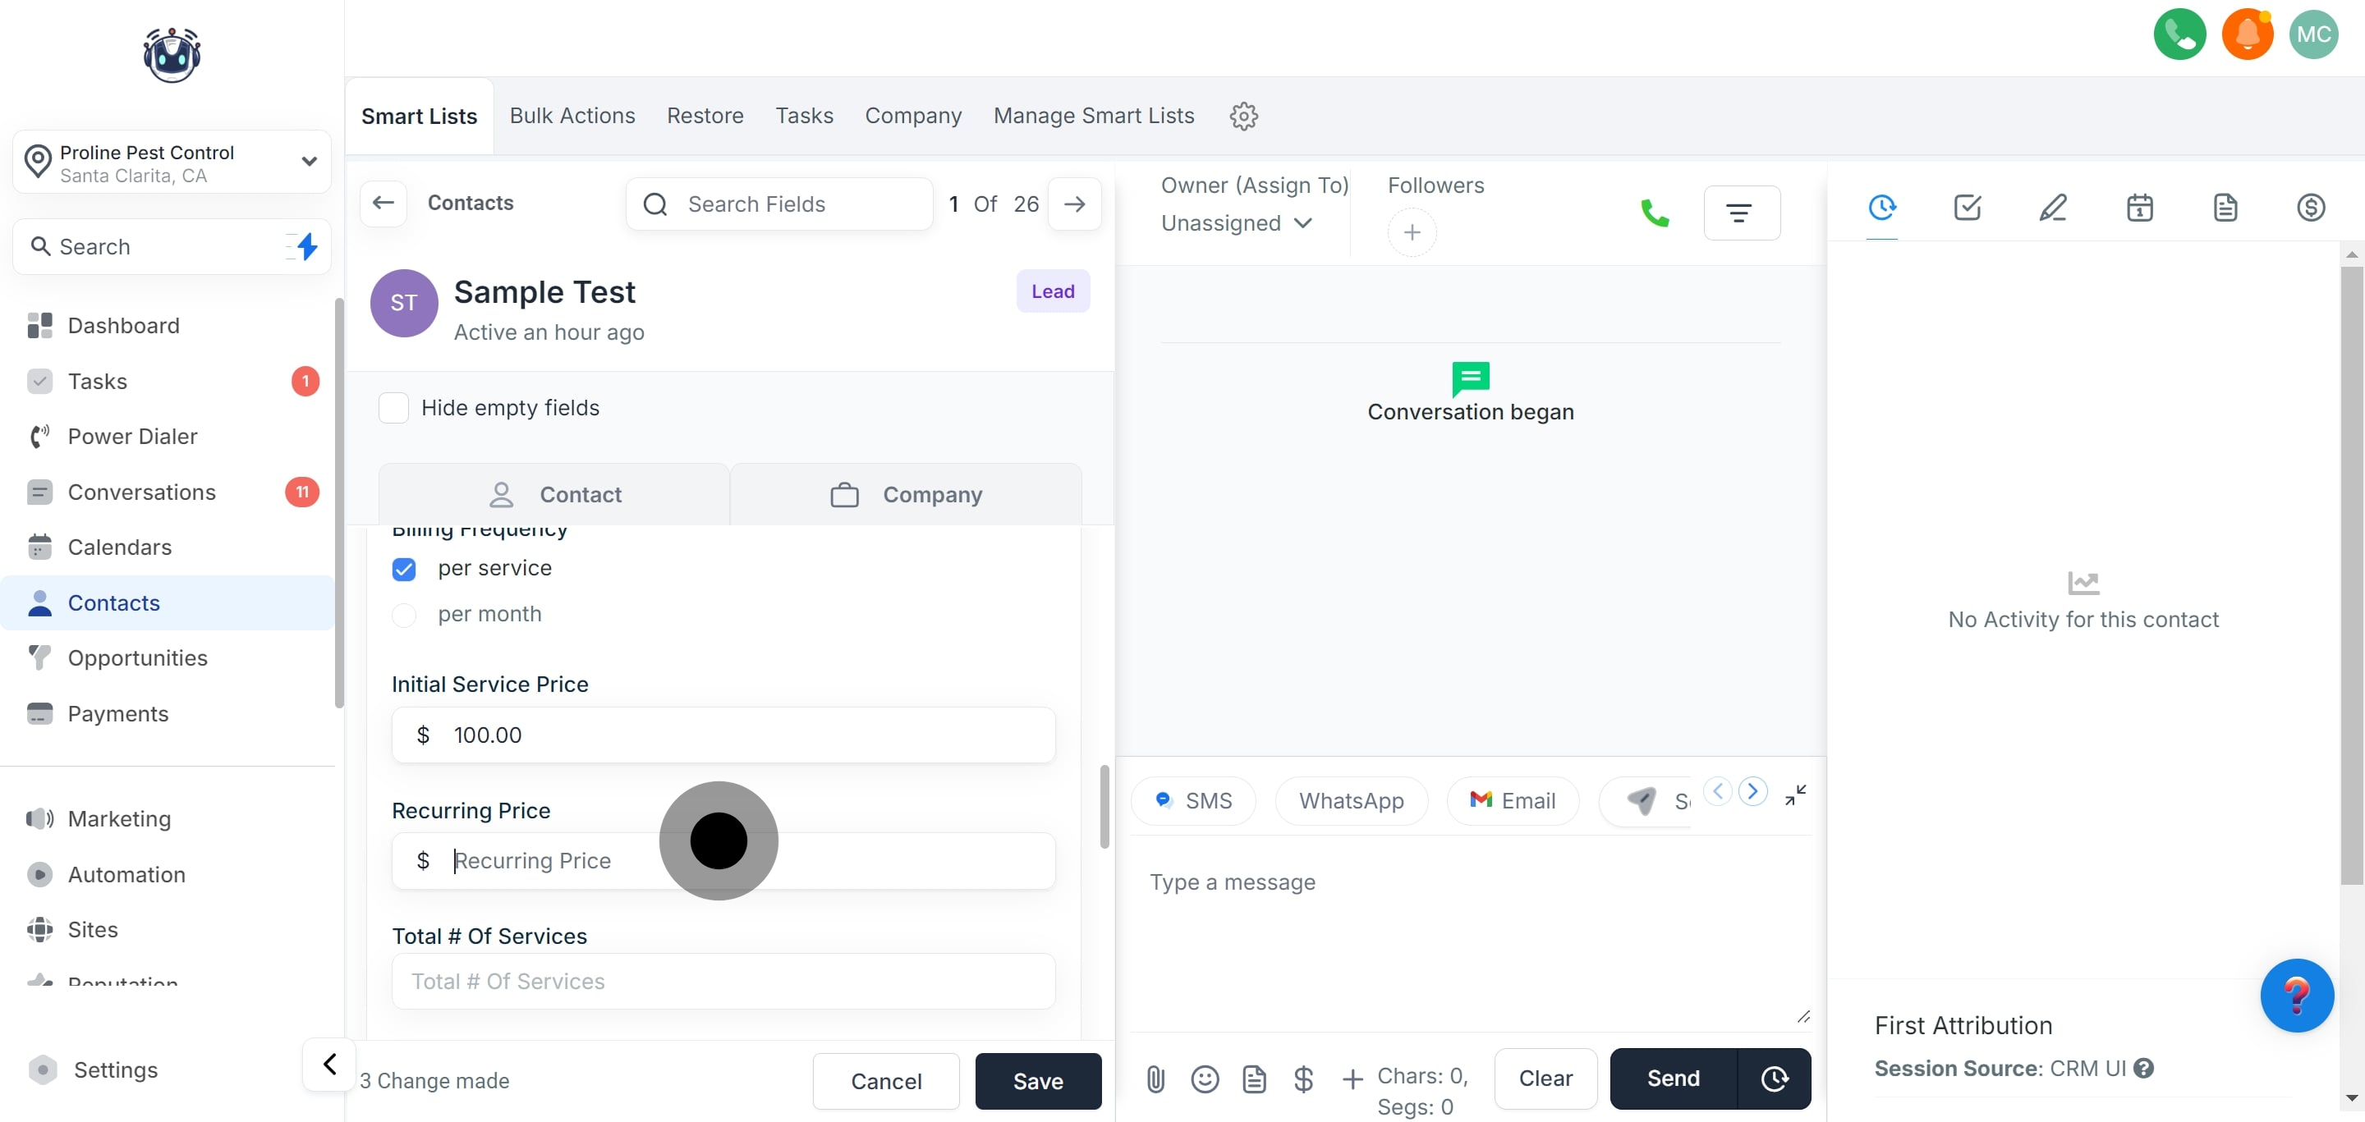Open the filter icon in conversation header
Screen dimensions: 2365x1122
point(1741,213)
